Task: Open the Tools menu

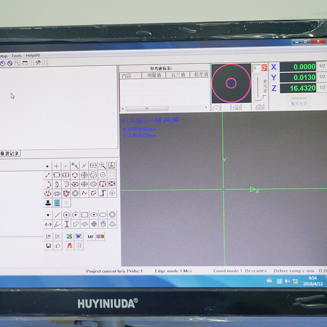Action: pos(16,56)
